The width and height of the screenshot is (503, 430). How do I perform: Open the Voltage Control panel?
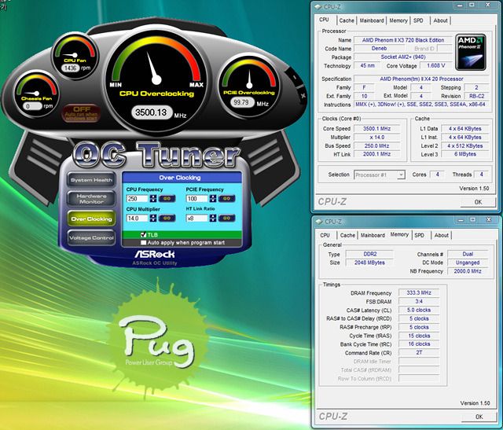[91, 237]
